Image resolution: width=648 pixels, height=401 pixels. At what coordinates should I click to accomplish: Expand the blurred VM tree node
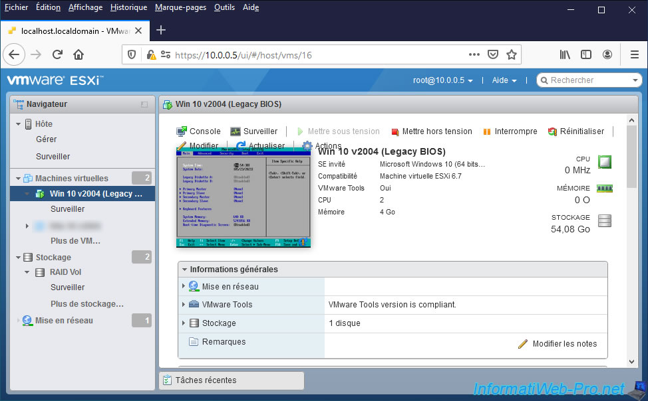click(27, 226)
